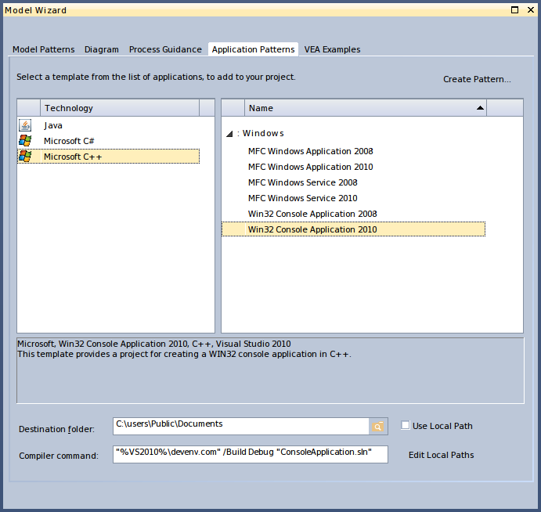Click the Microsoft C++ Windows icon
The width and height of the screenshot is (541, 512).
[25, 157]
